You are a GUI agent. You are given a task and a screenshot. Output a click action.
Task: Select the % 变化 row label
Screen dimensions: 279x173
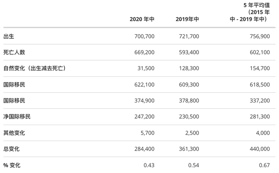point(12,165)
